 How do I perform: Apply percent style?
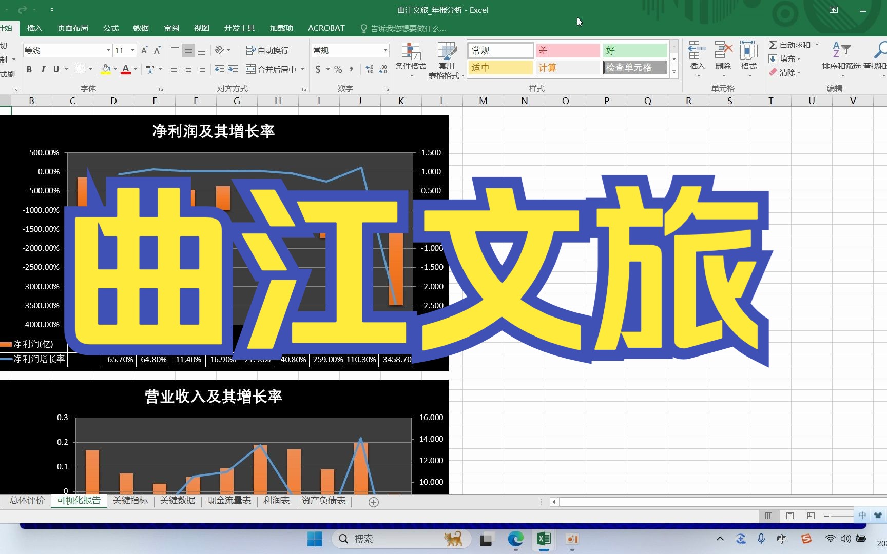(338, 69)
